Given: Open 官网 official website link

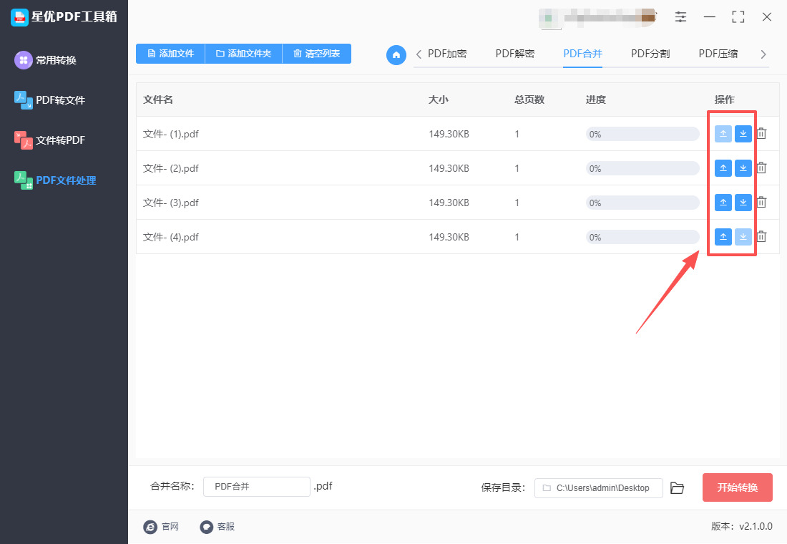Looking at the screenshot, I should click(161, 526).
